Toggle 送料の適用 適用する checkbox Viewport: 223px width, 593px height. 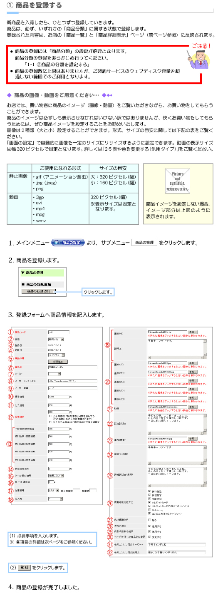[x=149, y=526]
